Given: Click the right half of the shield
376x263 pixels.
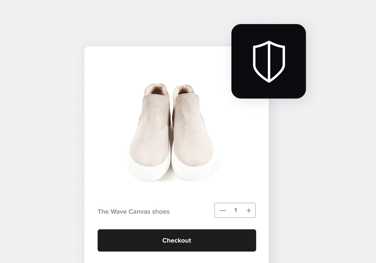Looking at the screenshot, I should (277, 61).
